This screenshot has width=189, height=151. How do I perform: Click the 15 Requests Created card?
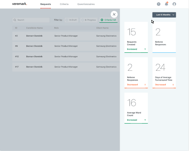click(136, 37)
